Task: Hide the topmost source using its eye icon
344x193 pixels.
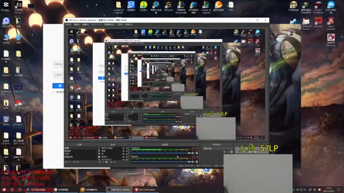Action: 123,148
